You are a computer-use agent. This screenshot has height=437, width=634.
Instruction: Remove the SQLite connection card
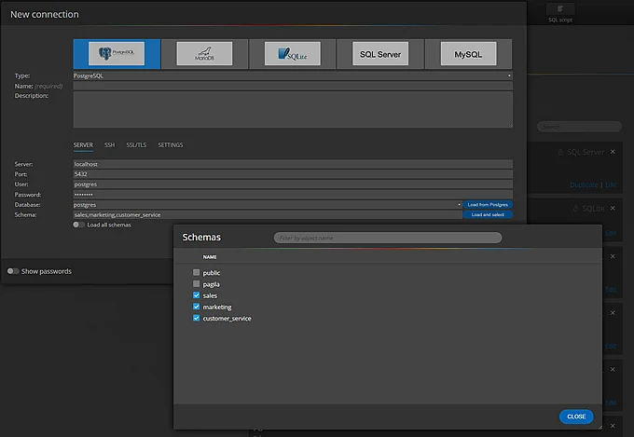pos(613,208)
